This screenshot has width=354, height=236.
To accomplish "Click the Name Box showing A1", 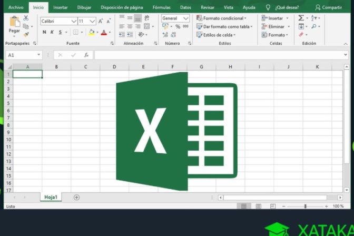I will [x=24, y=55].
